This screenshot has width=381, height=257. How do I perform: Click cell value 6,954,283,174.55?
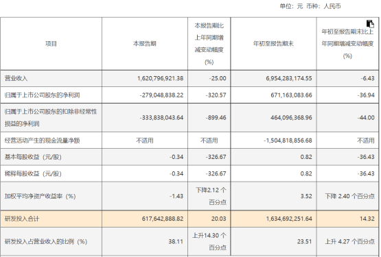pos(289,78)
